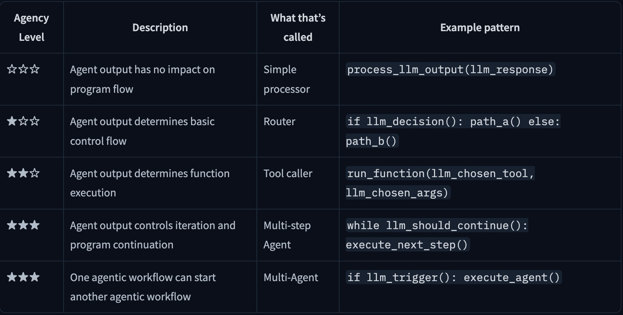Click the process_llm_output code snippet

(x=450, y=70)
